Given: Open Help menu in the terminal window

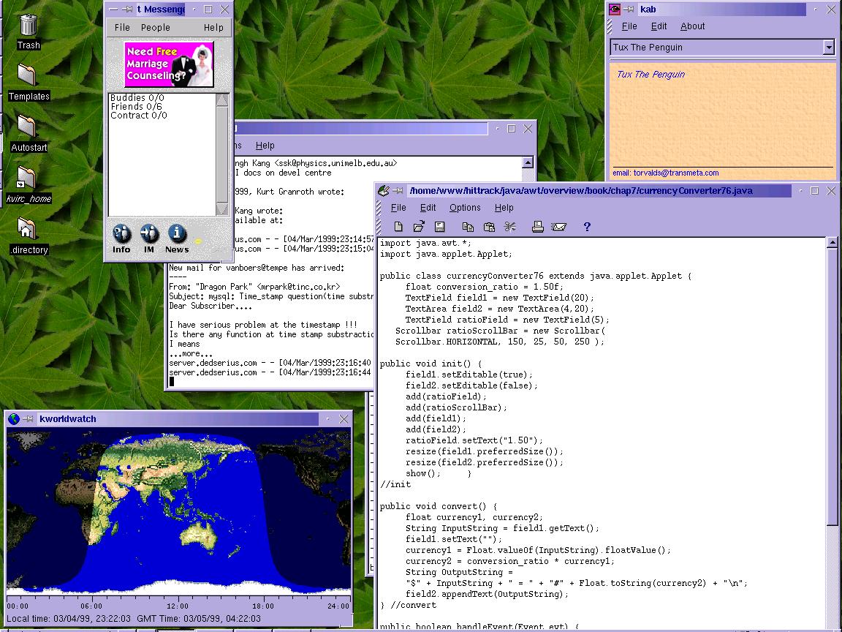Looking at the screenshot, I should pos(265,145).
